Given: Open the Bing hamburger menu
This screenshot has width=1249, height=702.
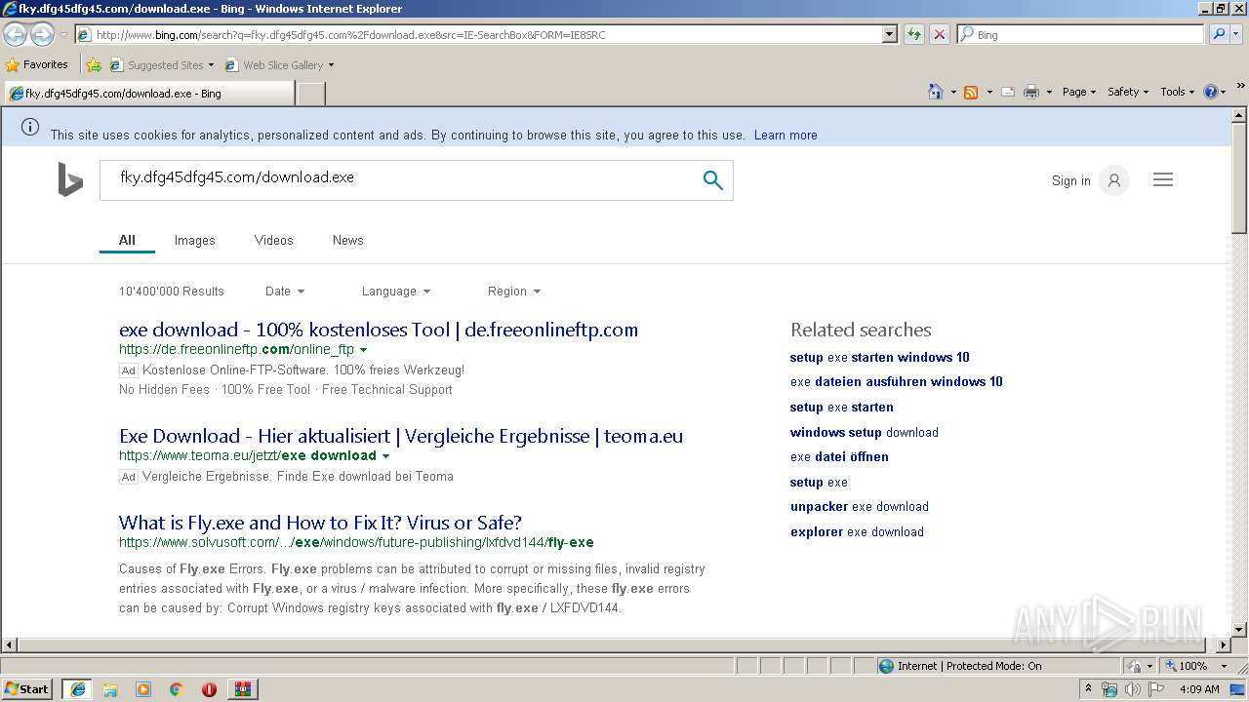Looking at the screenshot, I should [1162, 179].
